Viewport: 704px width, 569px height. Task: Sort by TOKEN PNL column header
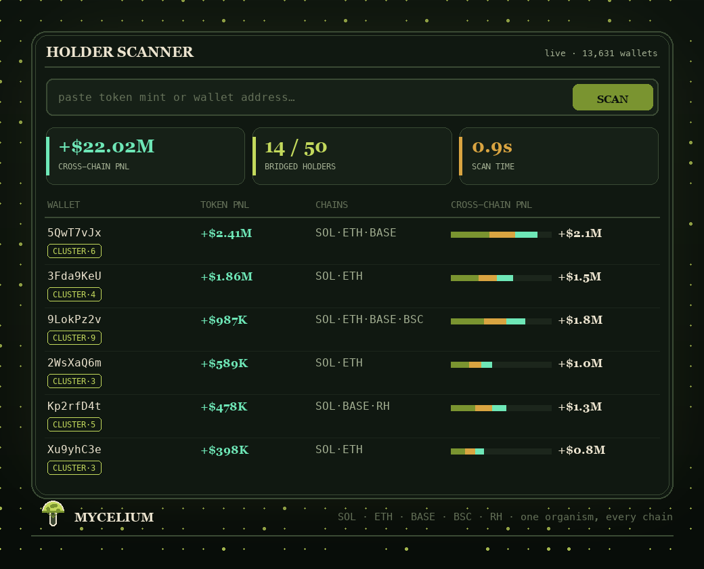(225, 205)
